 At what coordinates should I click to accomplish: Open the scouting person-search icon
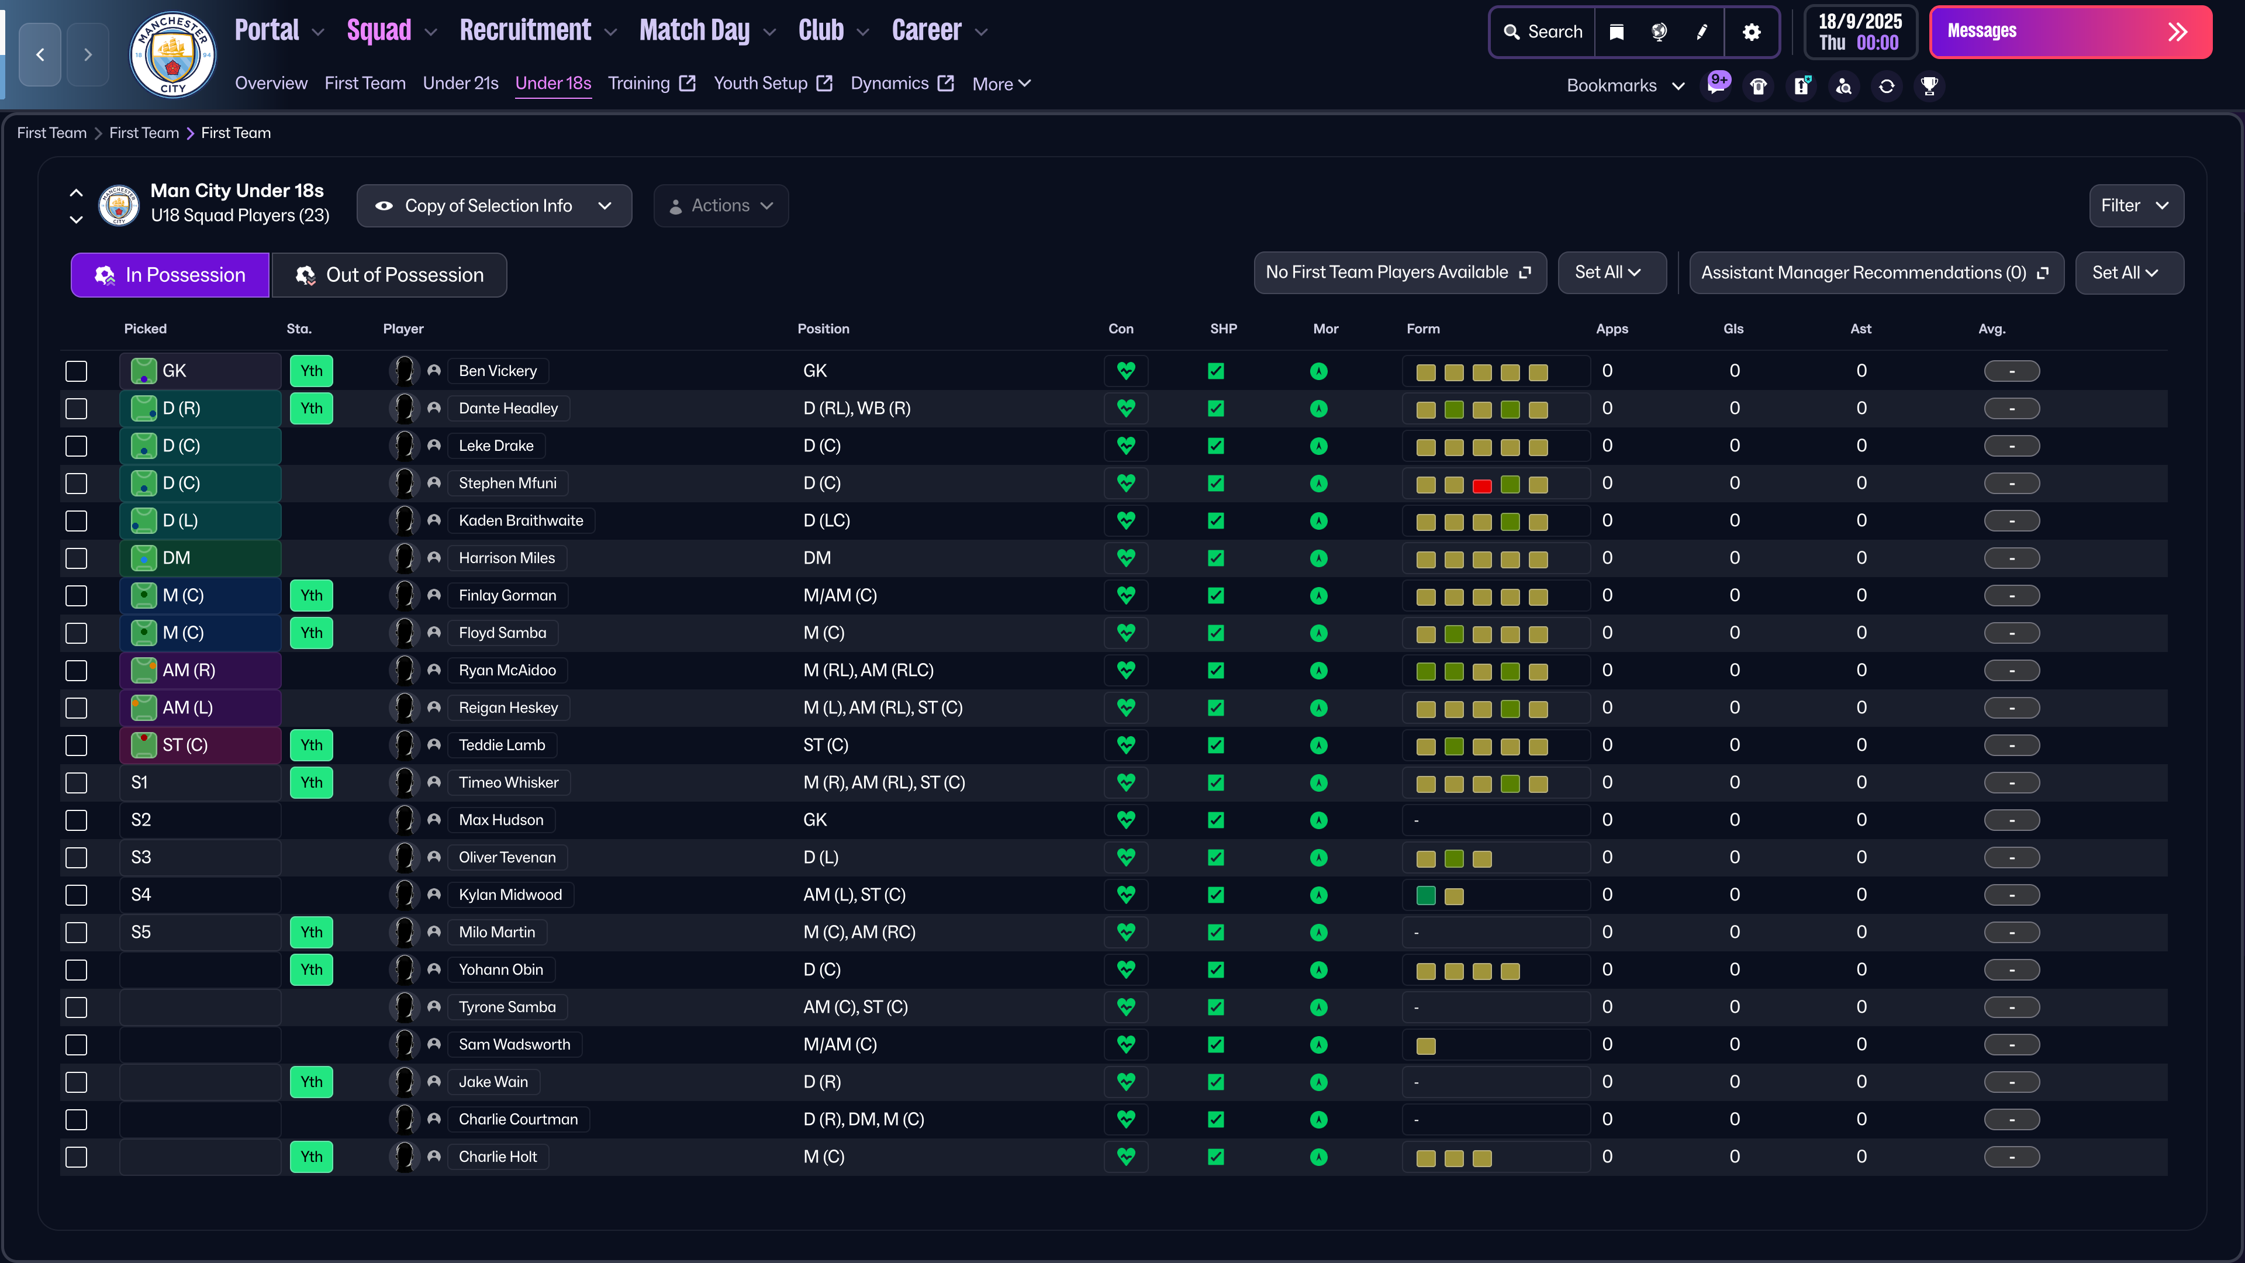pos(1843,85)
